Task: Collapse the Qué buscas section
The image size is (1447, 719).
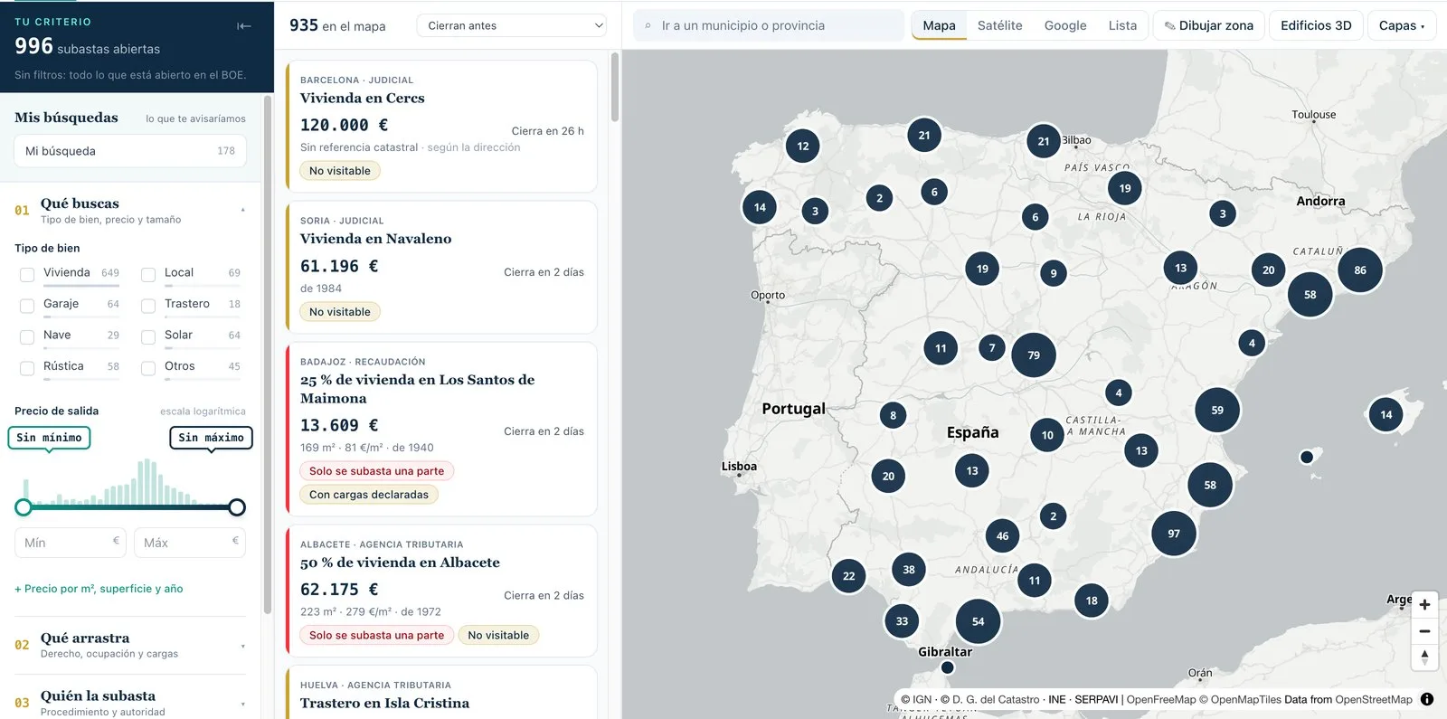Action: [x=130, y=211]
